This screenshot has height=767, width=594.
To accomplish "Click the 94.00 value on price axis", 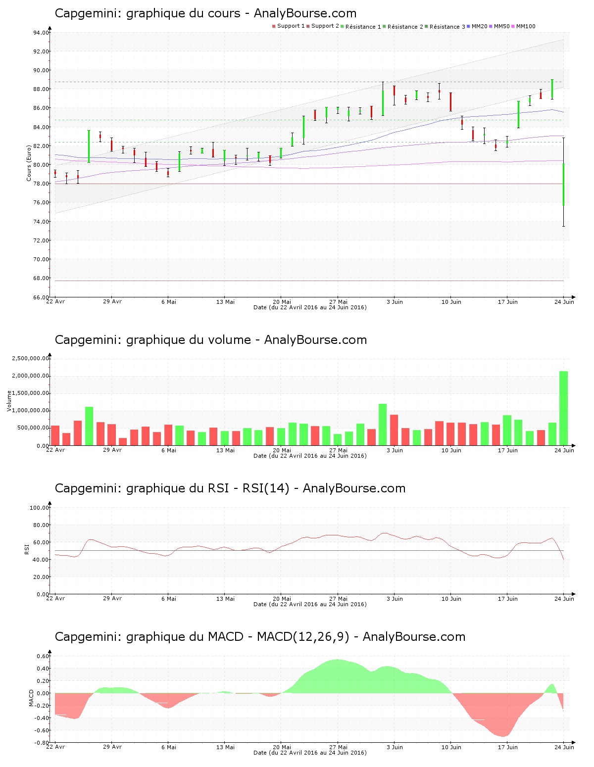I will tap(41, 33).
